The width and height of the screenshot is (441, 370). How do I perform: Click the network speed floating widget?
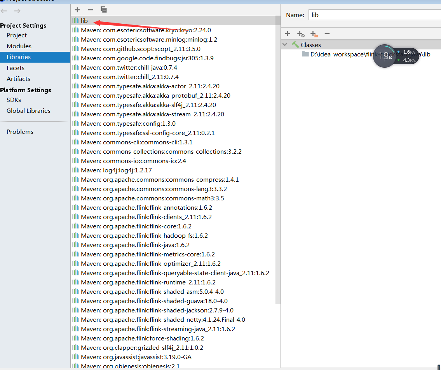pyautogui.click(x=396, y=56)
